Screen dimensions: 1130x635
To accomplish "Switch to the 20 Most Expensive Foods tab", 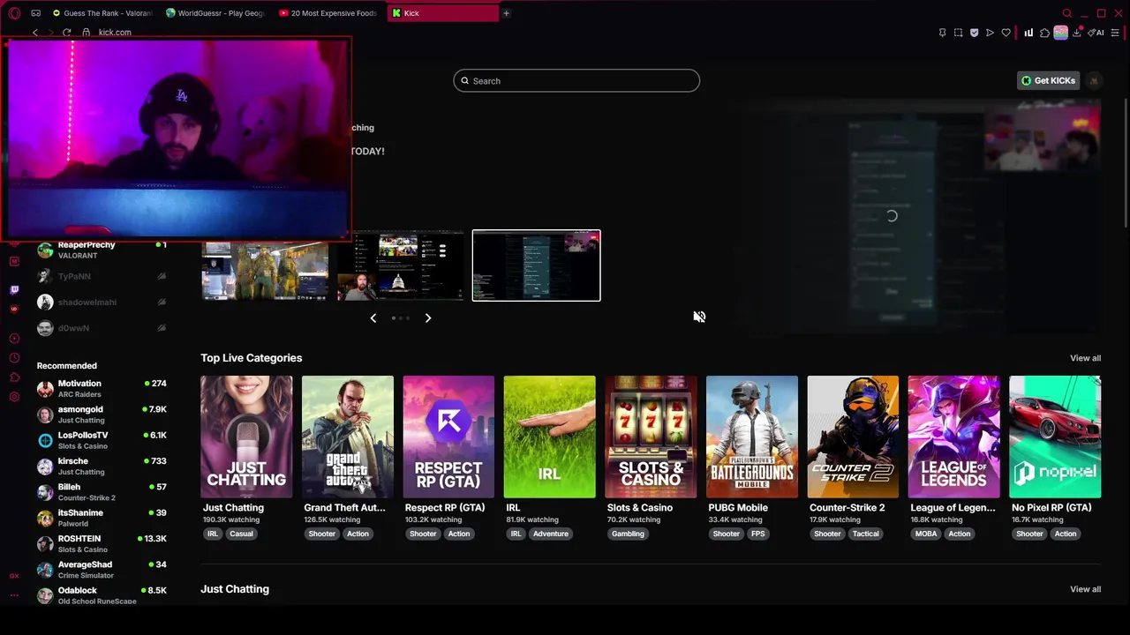I will tap(328, 13).
